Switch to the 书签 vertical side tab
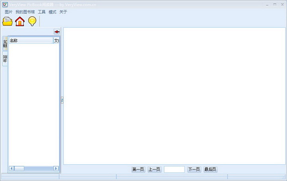This screenshot has width=287, height=181. pyautogui.click(x=5, y=58)
